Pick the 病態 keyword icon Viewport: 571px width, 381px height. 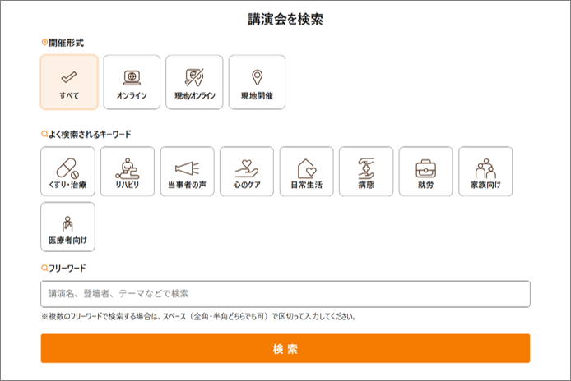[x=366, y=168]
